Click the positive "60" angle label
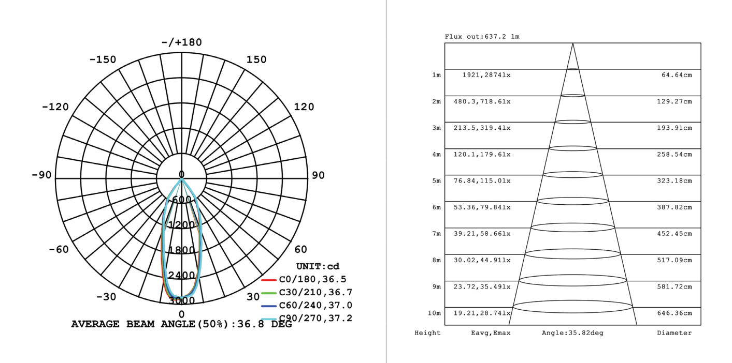 pyautogui.click(x=300, y=250)
